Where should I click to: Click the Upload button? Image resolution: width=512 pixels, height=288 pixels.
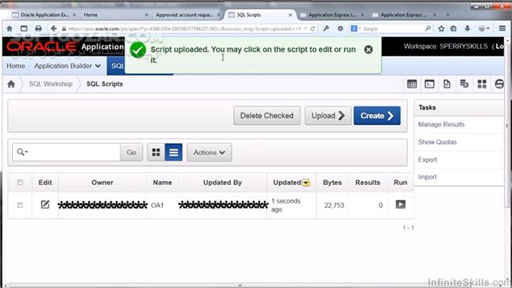[x=328, y=116]
